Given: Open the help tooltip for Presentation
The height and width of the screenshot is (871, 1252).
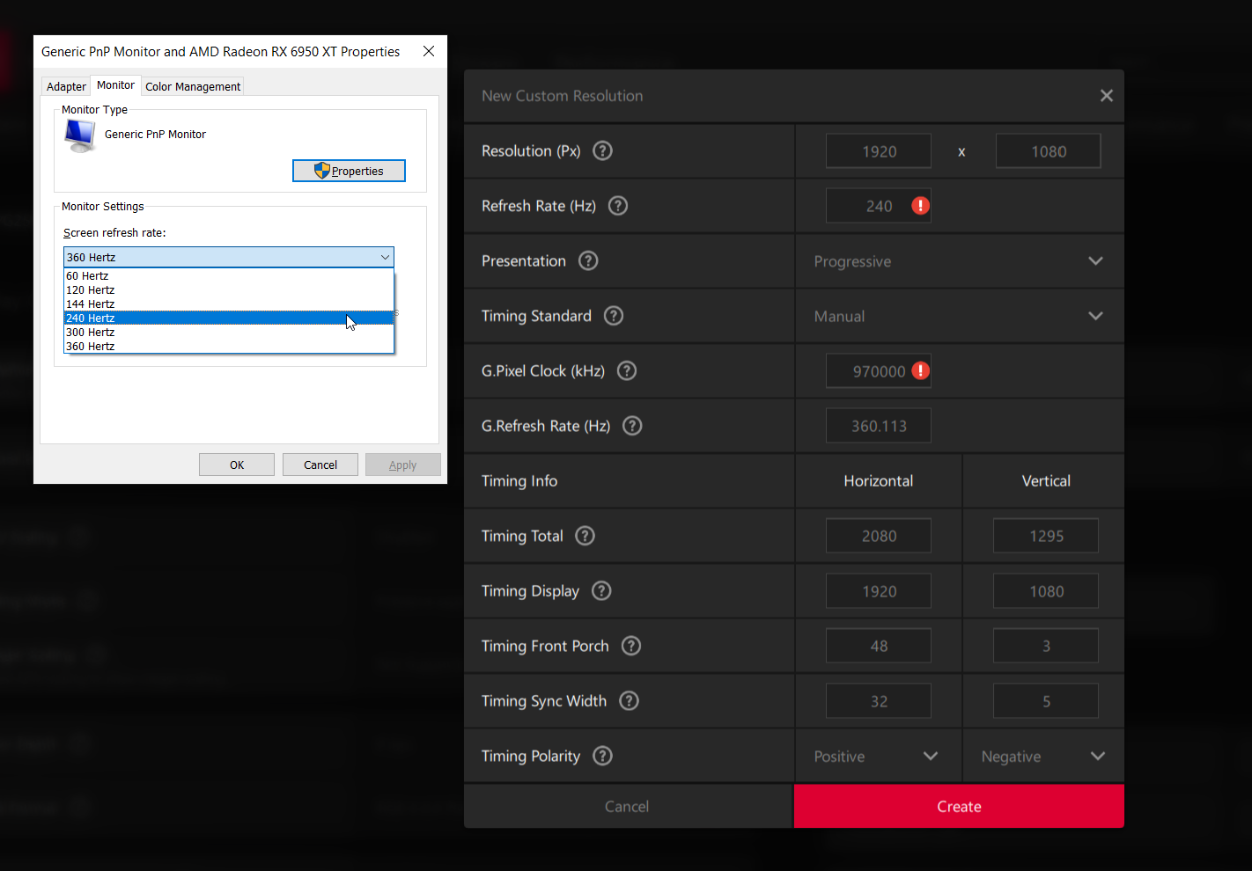Looking at the screenshot, I should tap(588, 260).
